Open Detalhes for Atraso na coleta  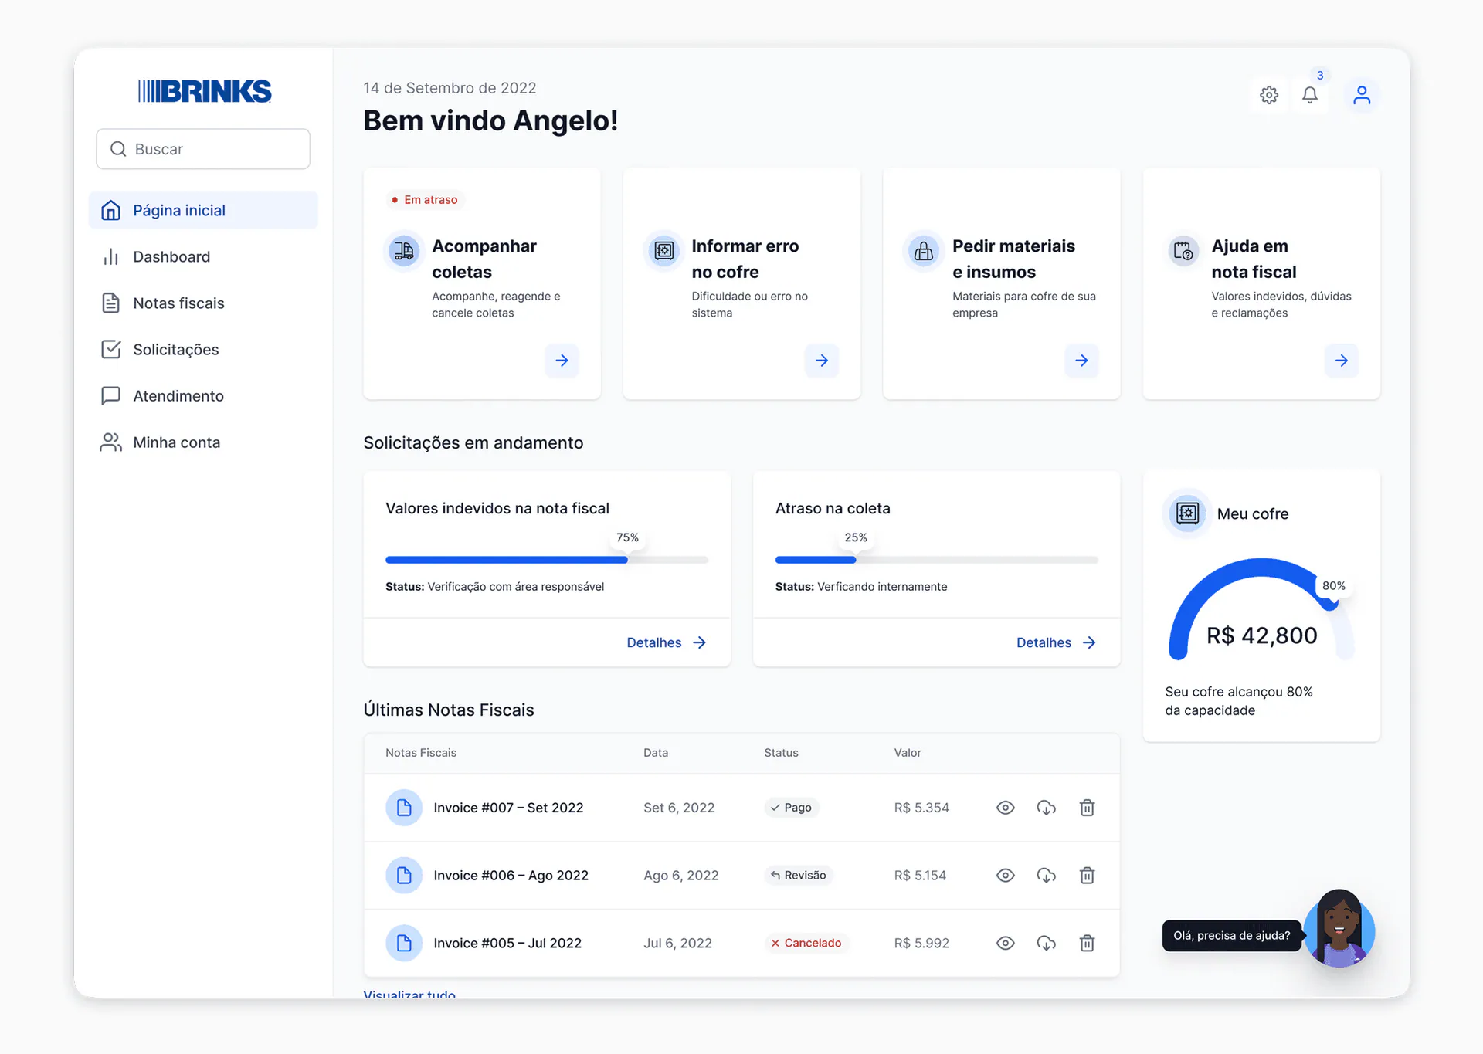[x=1056, y=642]
